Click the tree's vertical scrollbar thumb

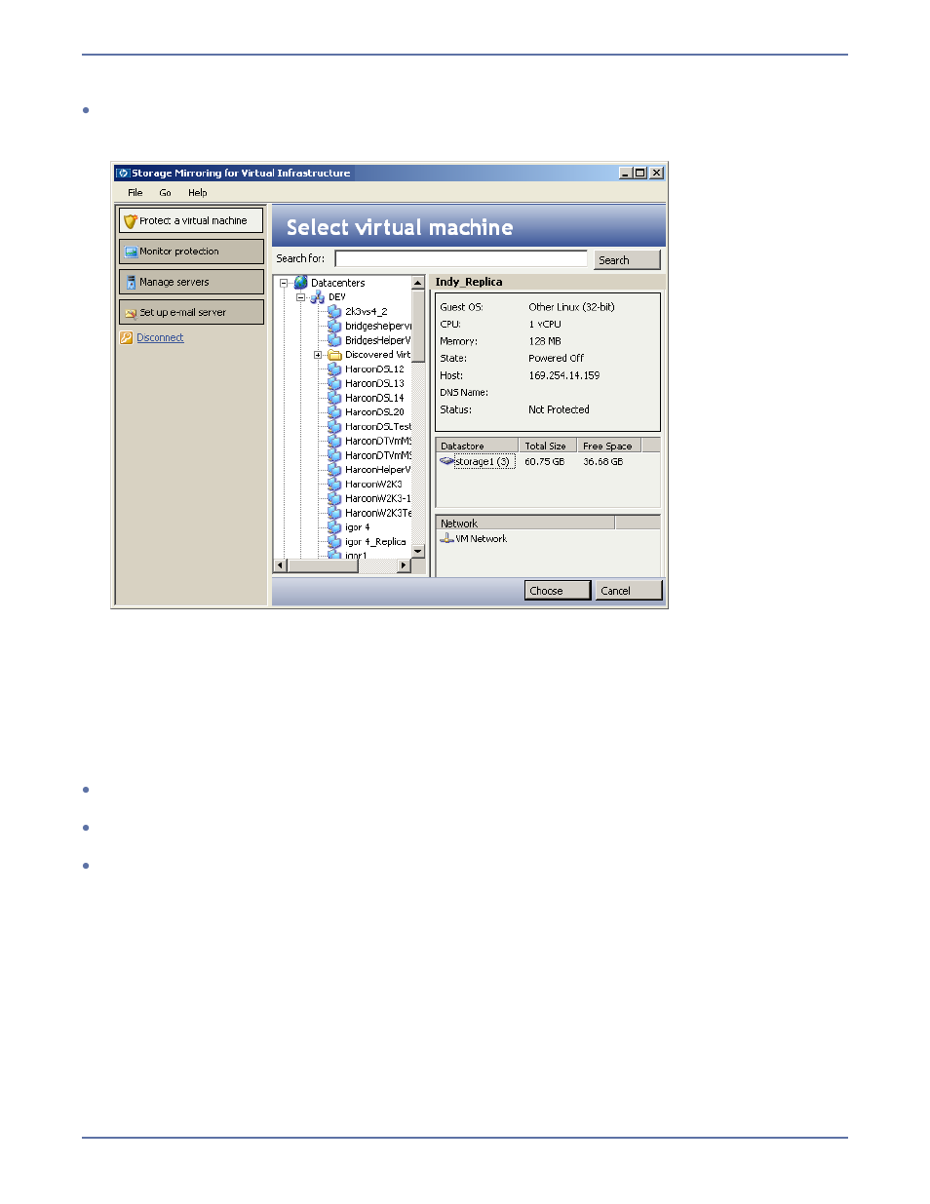click(418, 326)
